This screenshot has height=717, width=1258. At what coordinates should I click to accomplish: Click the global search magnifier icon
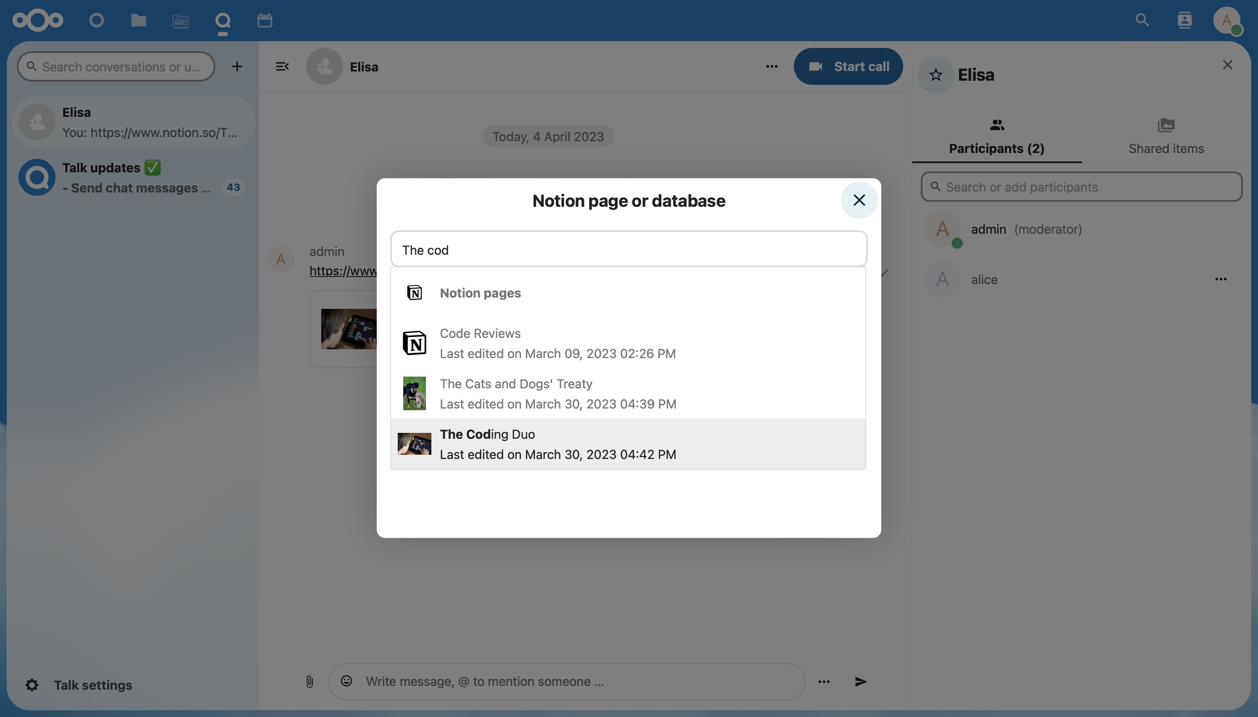point(1142,20)
